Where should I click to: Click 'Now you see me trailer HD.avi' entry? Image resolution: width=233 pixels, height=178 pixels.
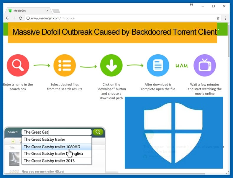tap(43, 172)
